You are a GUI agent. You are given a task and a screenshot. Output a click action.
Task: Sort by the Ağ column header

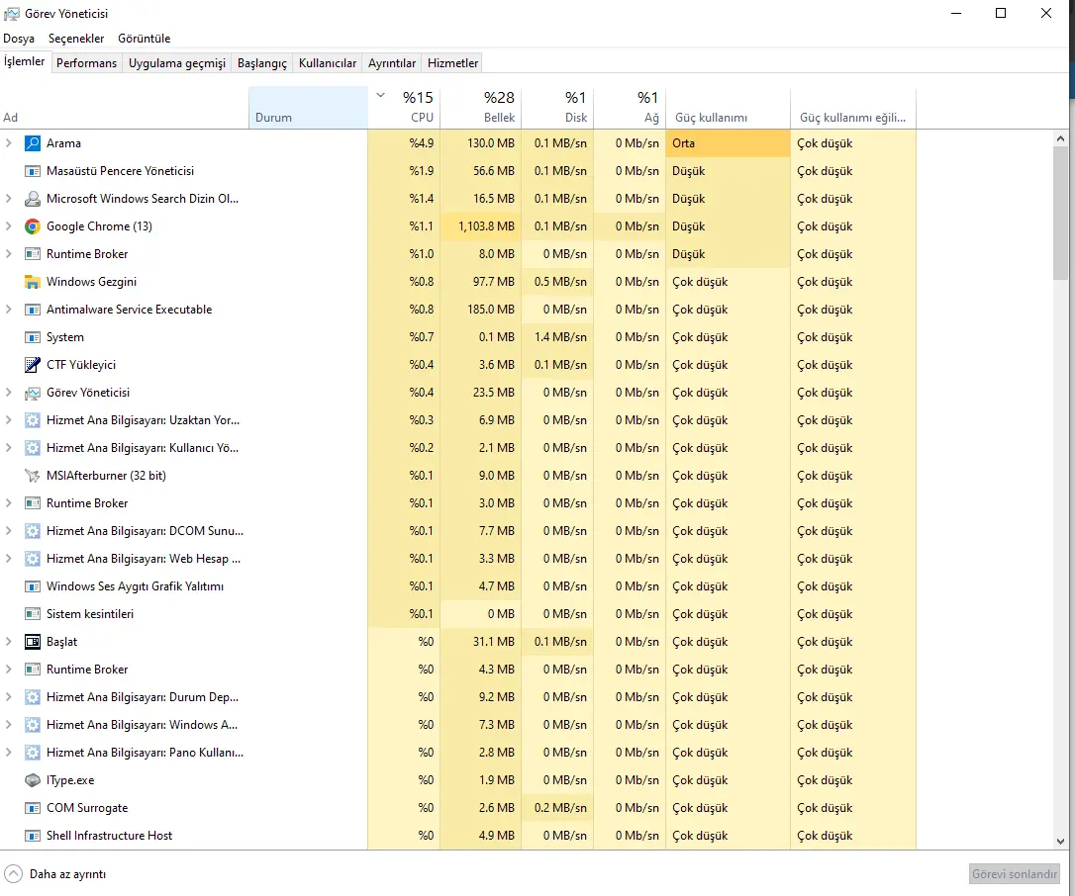coord(631,108)
